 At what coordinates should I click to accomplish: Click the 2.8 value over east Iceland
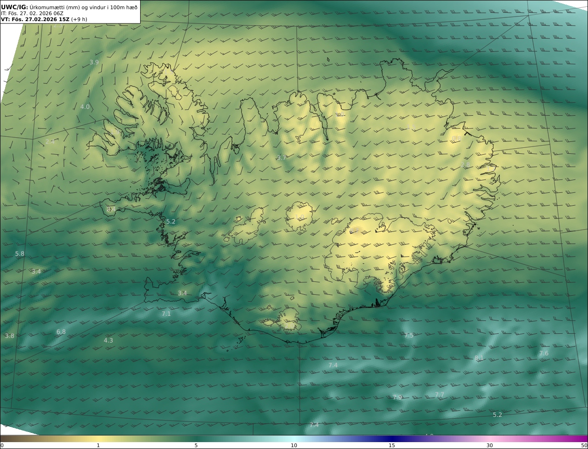(465, 164)
